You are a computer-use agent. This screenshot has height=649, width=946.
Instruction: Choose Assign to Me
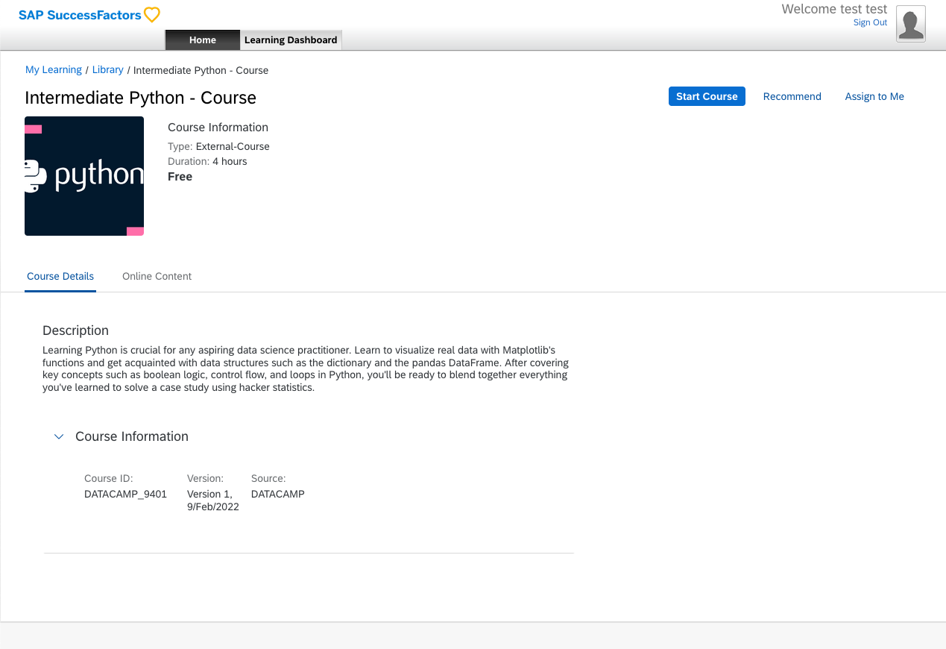874,97
